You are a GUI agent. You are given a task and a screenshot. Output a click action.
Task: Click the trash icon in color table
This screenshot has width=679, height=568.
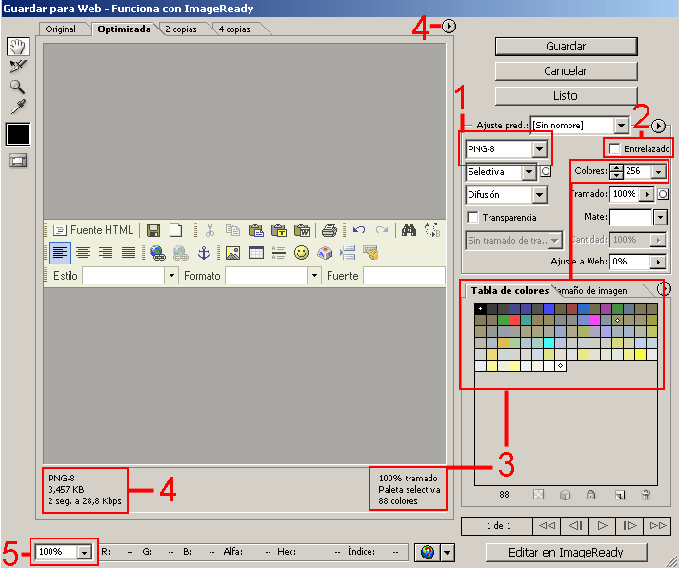[x=646, y=495]
